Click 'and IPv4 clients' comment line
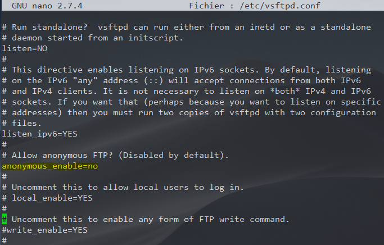The image size is (384, 245). [186, 91]
